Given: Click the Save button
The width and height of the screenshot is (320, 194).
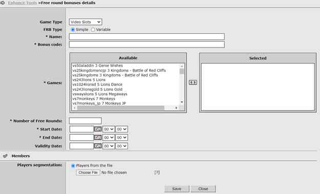Looking at the screenshot, I should [177, 189].
